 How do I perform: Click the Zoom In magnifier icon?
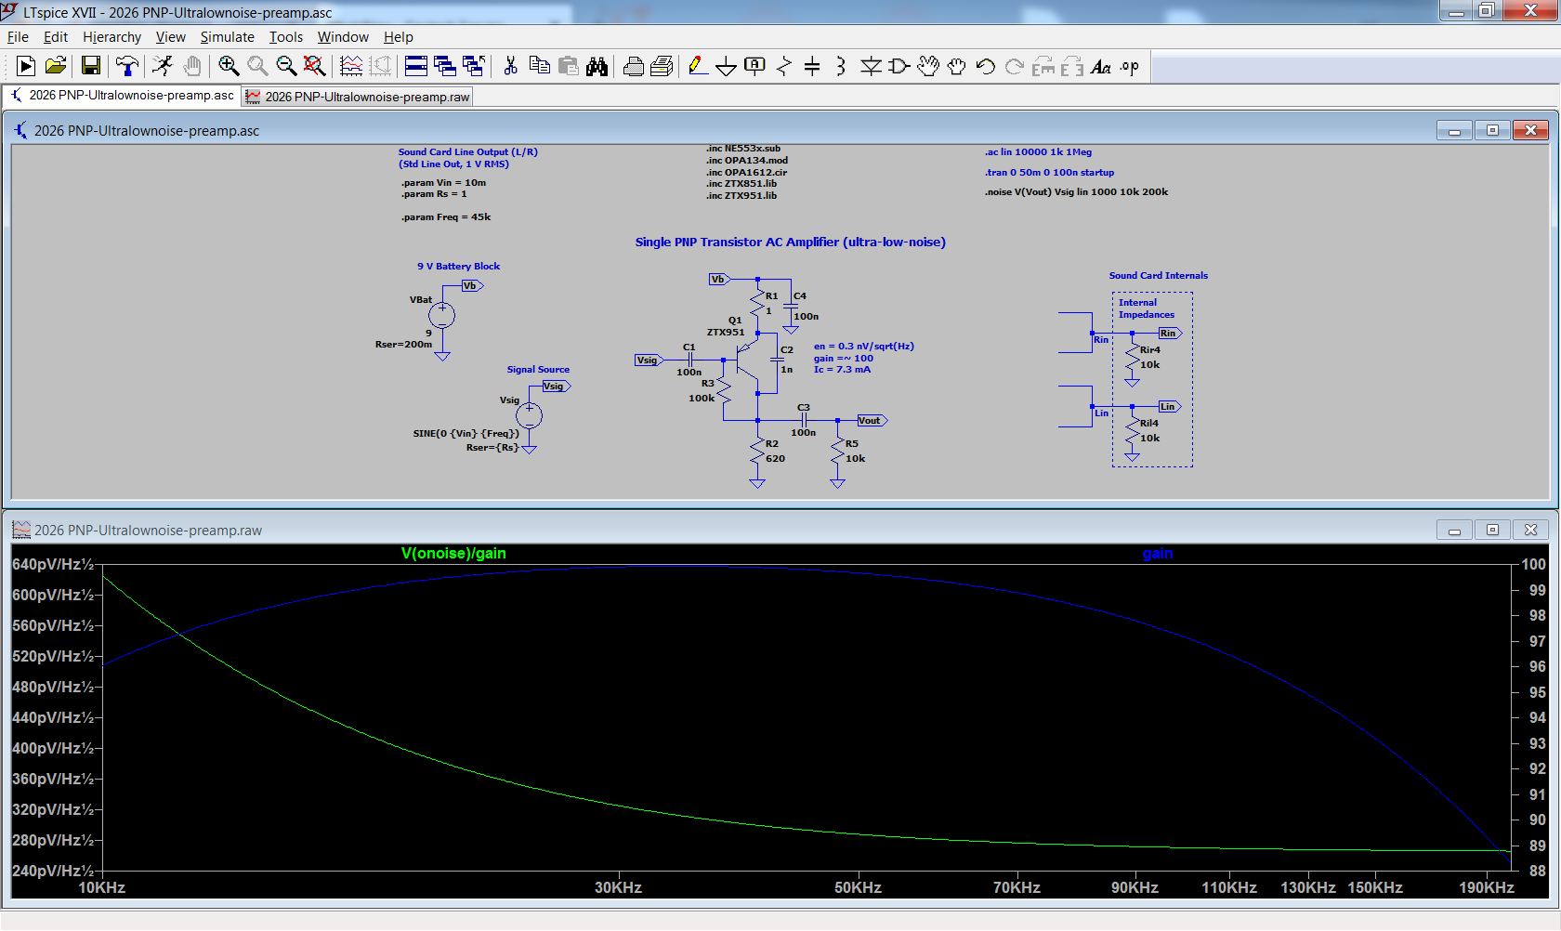coord(229,66)
